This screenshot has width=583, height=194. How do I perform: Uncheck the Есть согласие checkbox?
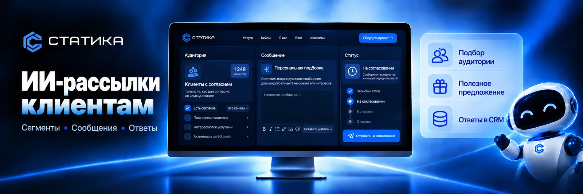tap(188, 108)
